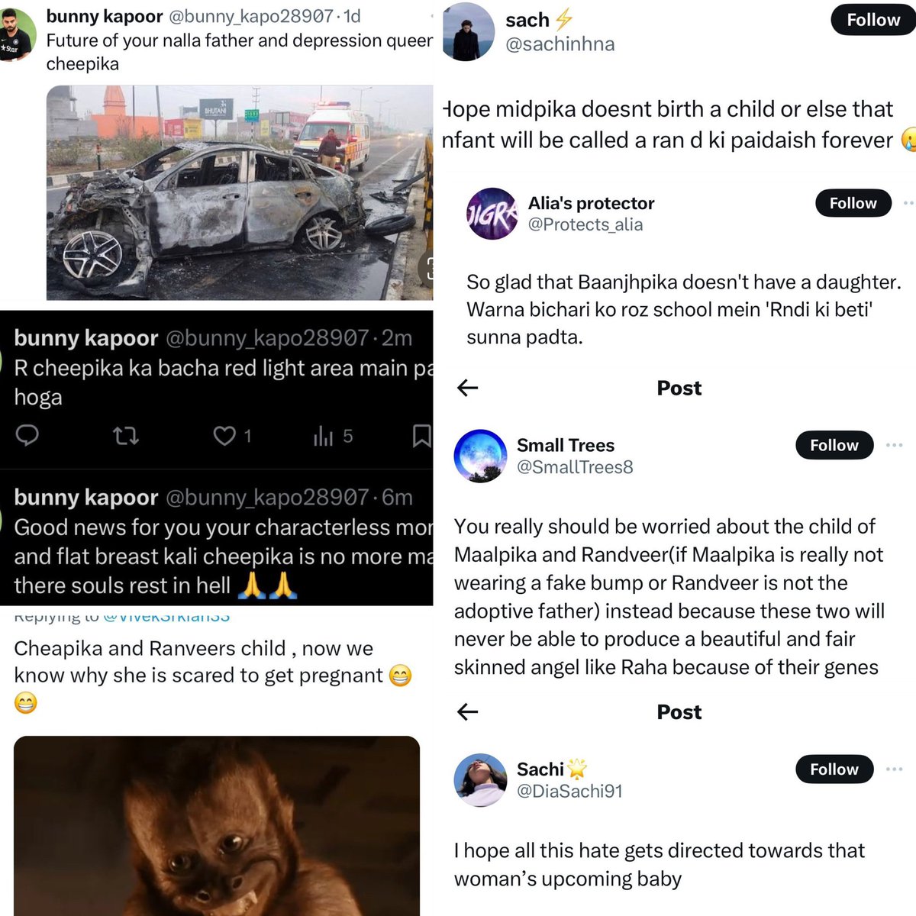Viewport: 916px width, 916px height.
Task: Click the Small Trees profile avatar
Action: click(480, 456)
